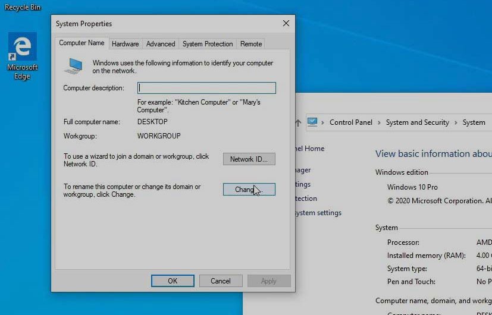
Task: Click the greyed Apply button
Action: 269,281
